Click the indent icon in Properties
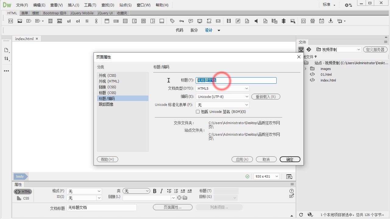Screen dimensions: 390x219 coord(190,191)
